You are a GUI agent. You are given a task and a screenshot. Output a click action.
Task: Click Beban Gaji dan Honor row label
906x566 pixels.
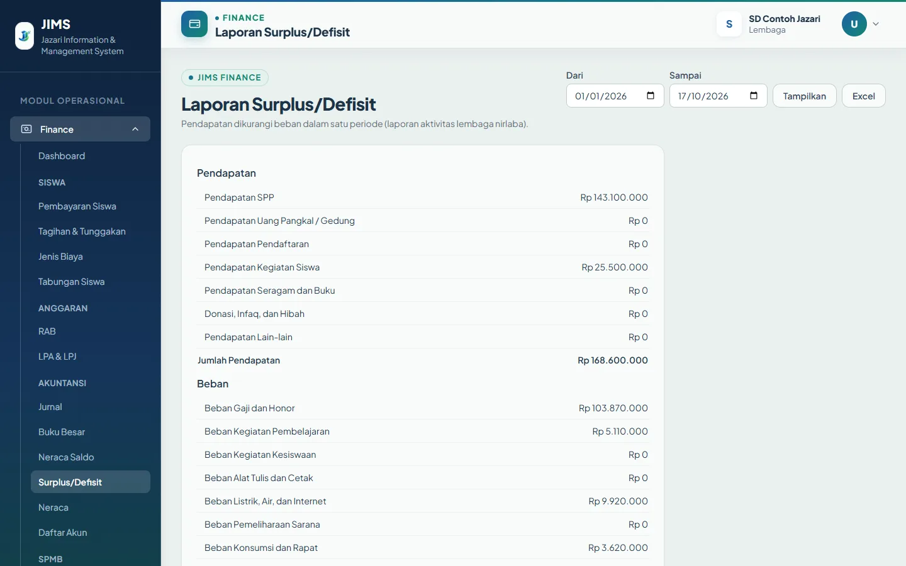[x=249, y=408]
